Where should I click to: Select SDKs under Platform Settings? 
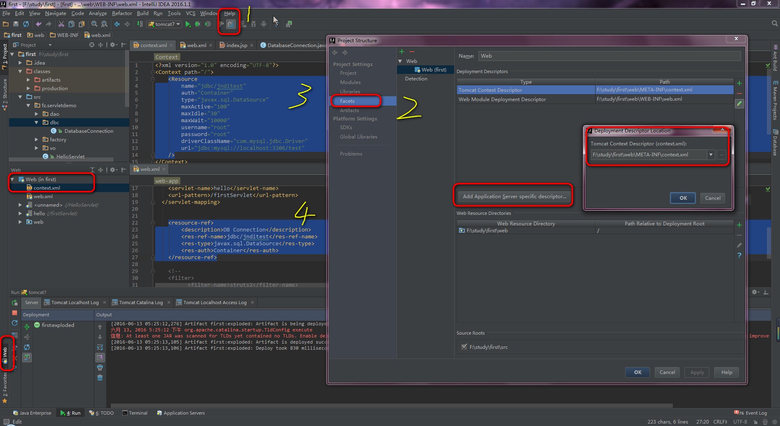coord(346,128)
